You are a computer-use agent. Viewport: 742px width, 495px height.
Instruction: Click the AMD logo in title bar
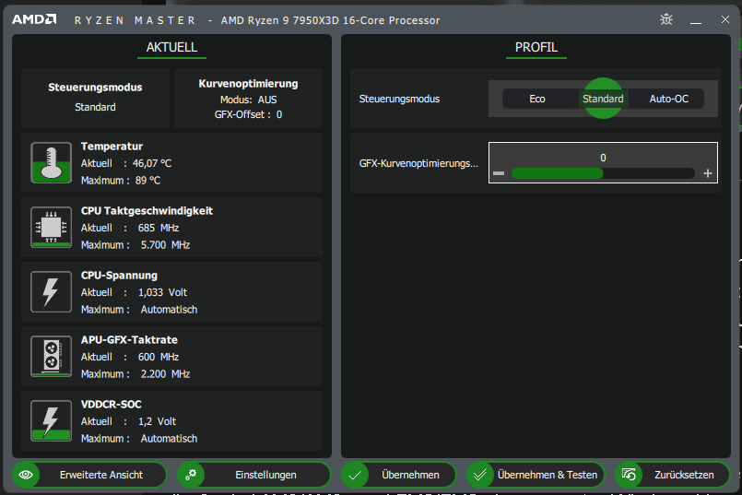point(34,19)
